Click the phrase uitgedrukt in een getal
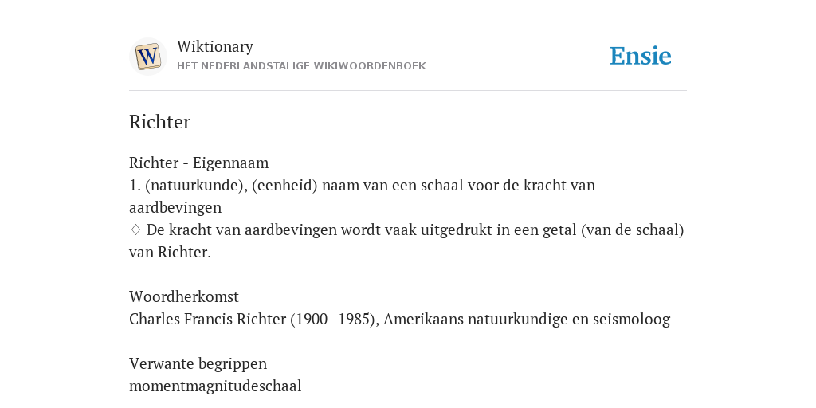This screenshot has width=816, height=408. click(497, 230)
